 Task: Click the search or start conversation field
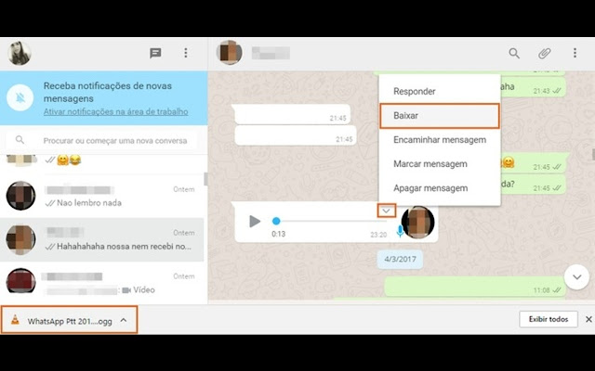112,141
